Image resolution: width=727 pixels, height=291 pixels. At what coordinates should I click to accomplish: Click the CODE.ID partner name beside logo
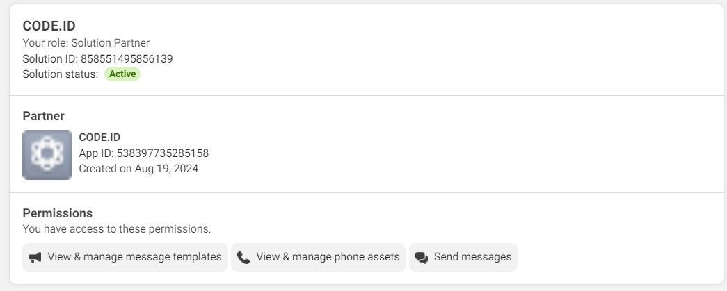click(x=99, y=138)
